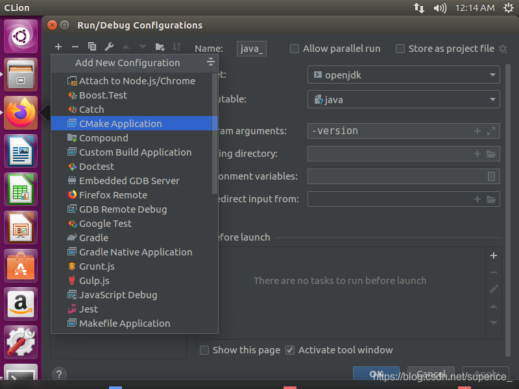519x389 pixels.
Task: Select Attach to Node.js/Chrome configuration type
Action: tap(134, 80)
